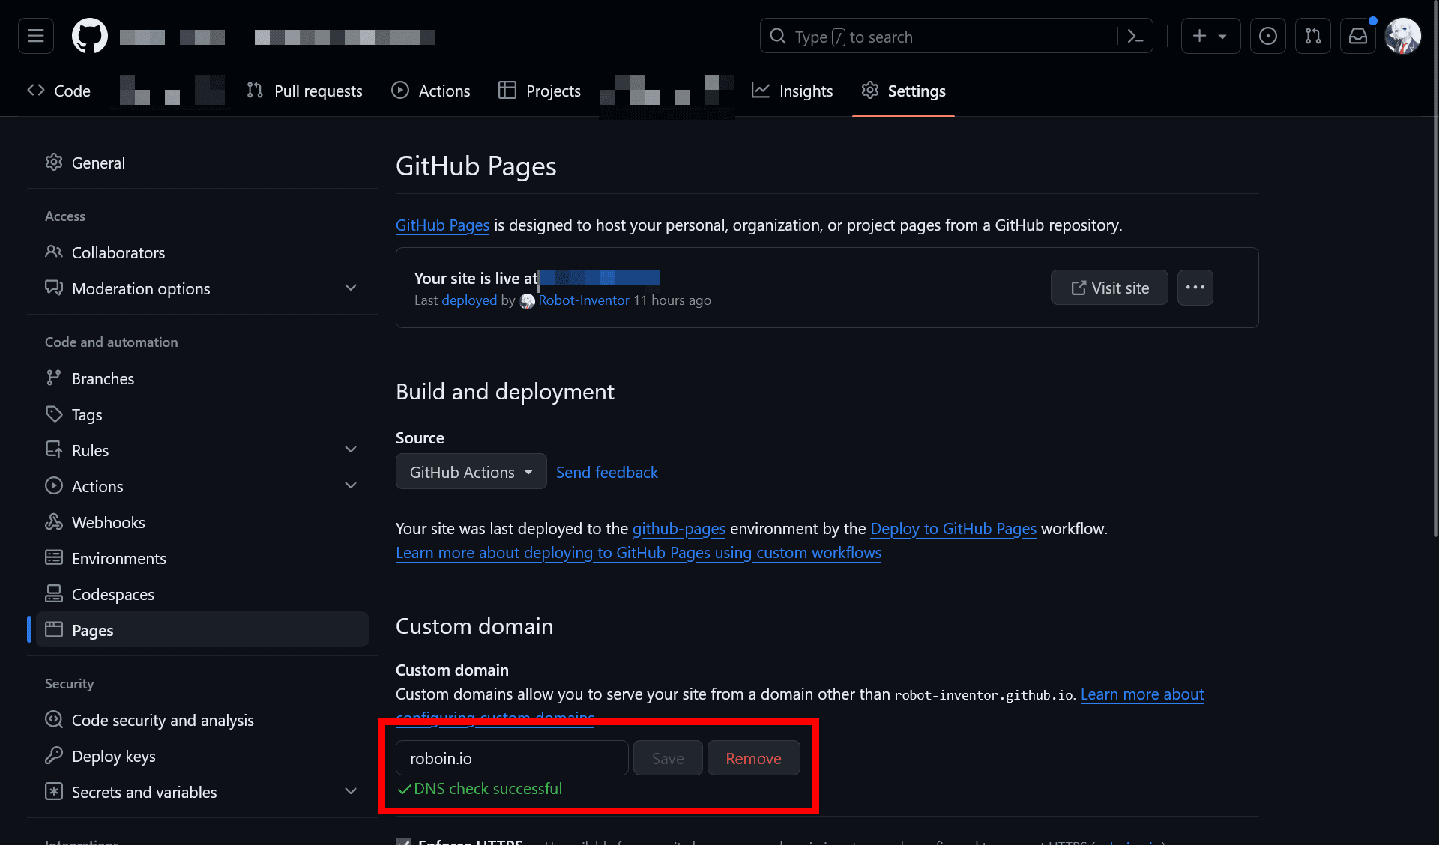Expand Secrets and variables section
Screen dimensions: 1439x845
pyautogui.click(x=202, y=792)
